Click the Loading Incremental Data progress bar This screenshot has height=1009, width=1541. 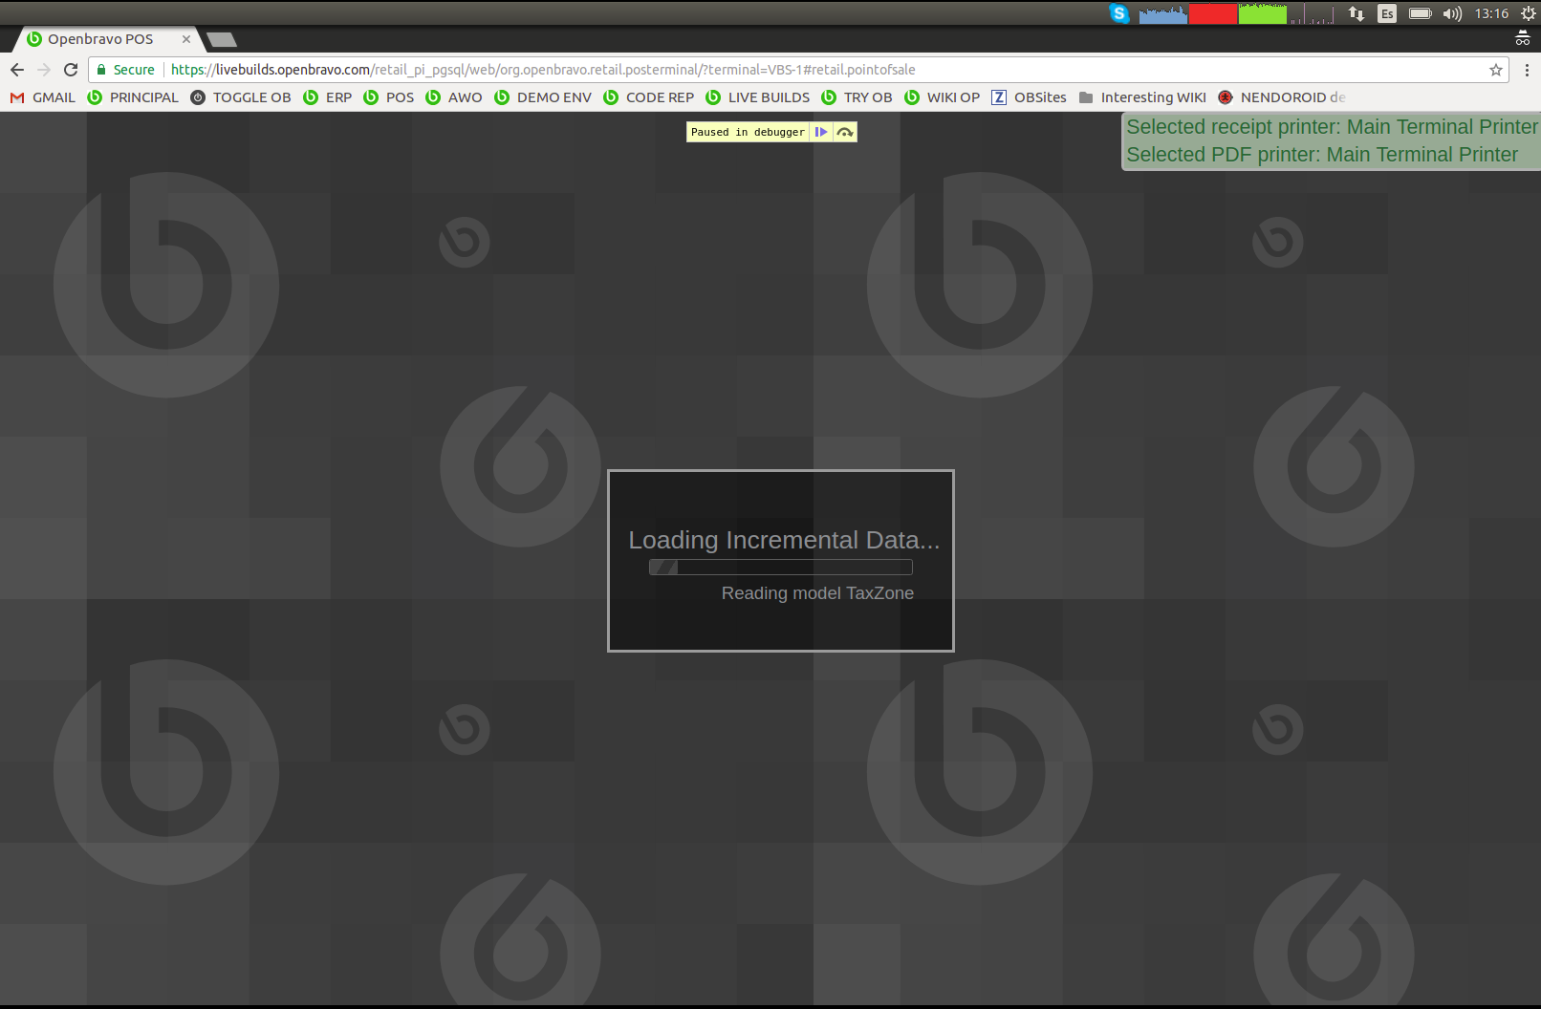781,568
